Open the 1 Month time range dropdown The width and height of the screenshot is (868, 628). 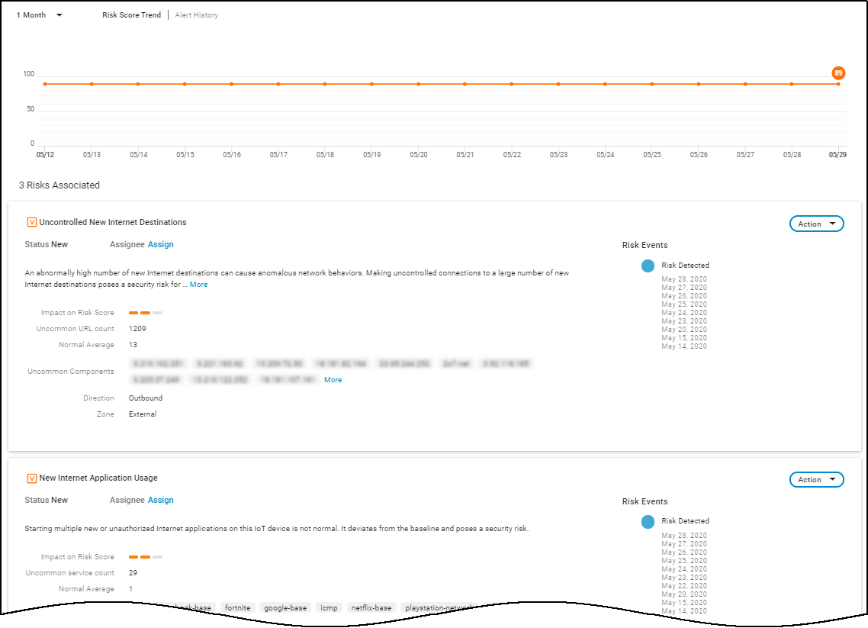tap(40, 15)
